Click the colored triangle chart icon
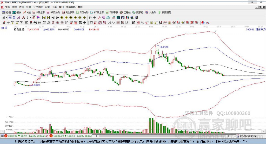Viewport: 266px width, 144px height. [38, 18]
